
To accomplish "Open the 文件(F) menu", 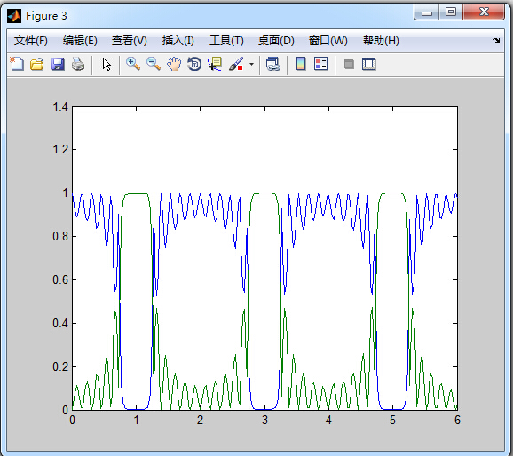I will tap(31, 41).
